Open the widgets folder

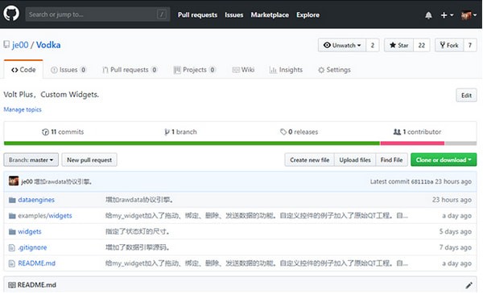pyautogui.click(x=30, y=231)
